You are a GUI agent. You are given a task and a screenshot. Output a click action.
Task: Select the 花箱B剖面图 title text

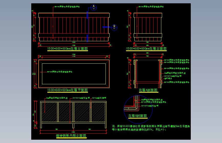coord(138,116)
